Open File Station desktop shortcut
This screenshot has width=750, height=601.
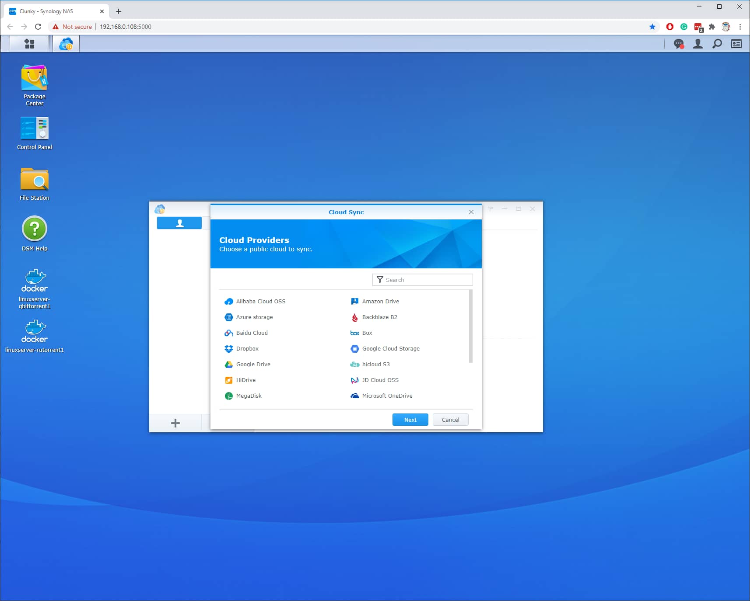(35, 184)
